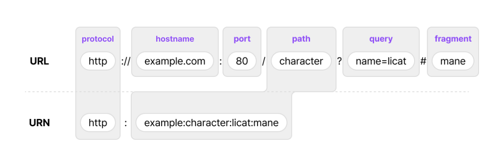Click the URN 'http' pill
504x166 pixels.
98,123
